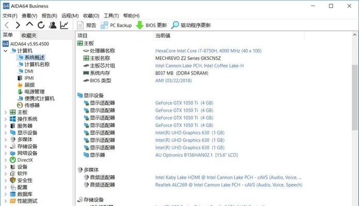Expand the 显示设备 sidebar tree node
The height and width of the screenshot is (206, 359).
click(6, 133)
